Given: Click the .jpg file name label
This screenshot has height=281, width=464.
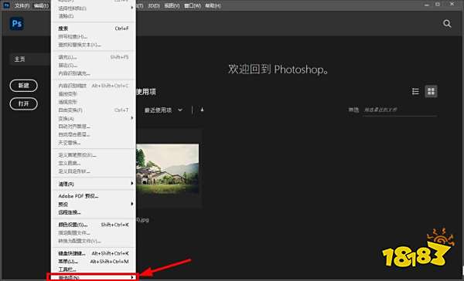Looking at the screenshot, I should pyautogui.click(x=142, y=219).
